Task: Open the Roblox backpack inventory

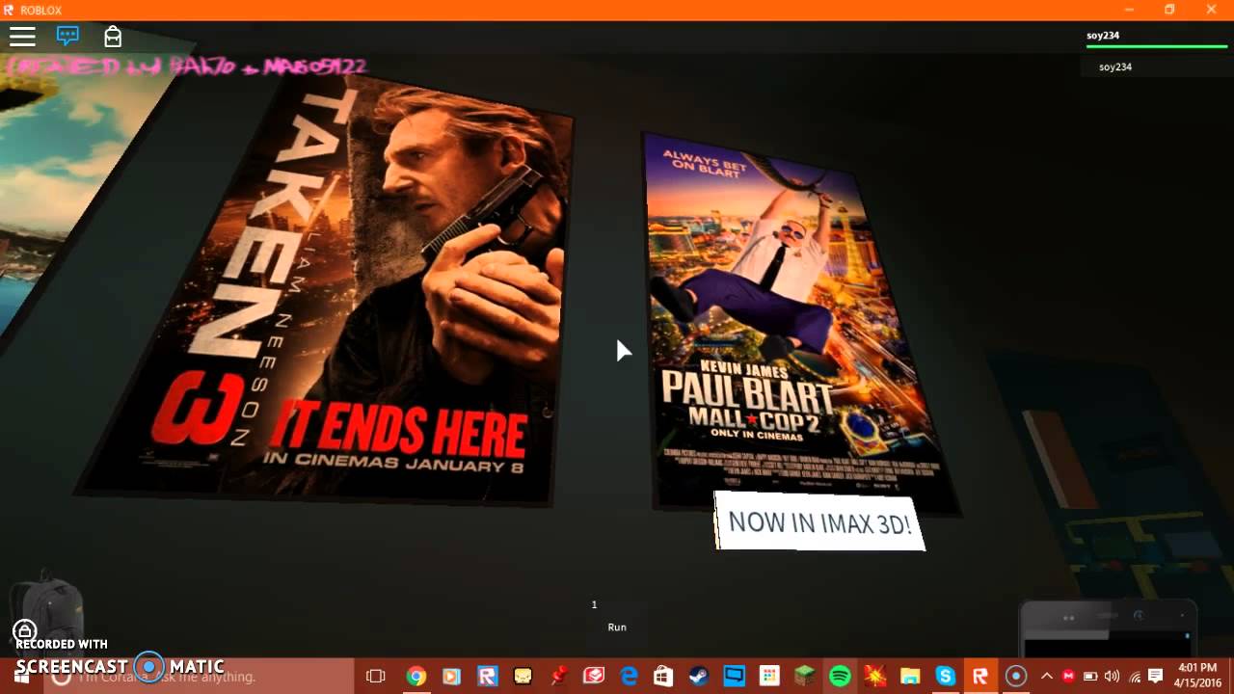Action: pyautogui.click(x=113, y=37)
